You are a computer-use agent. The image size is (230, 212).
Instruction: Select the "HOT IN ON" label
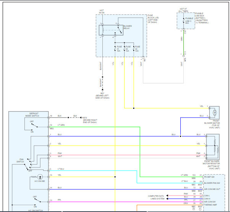click(x=102, y=11)
